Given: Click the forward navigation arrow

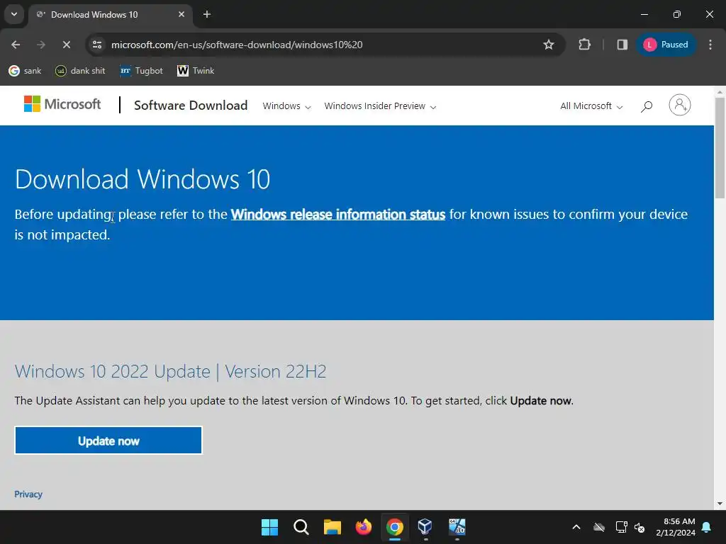Looking at the screenshot, I should [40, 45].
